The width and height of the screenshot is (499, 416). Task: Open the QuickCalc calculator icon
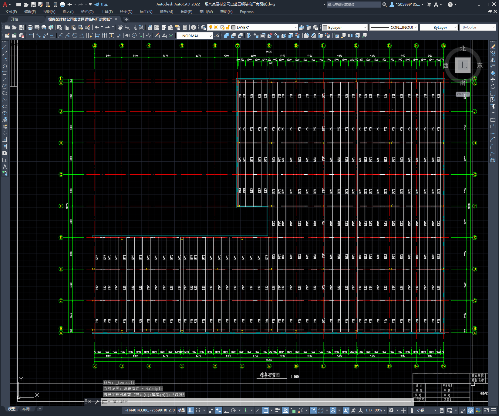click(185, 27)
